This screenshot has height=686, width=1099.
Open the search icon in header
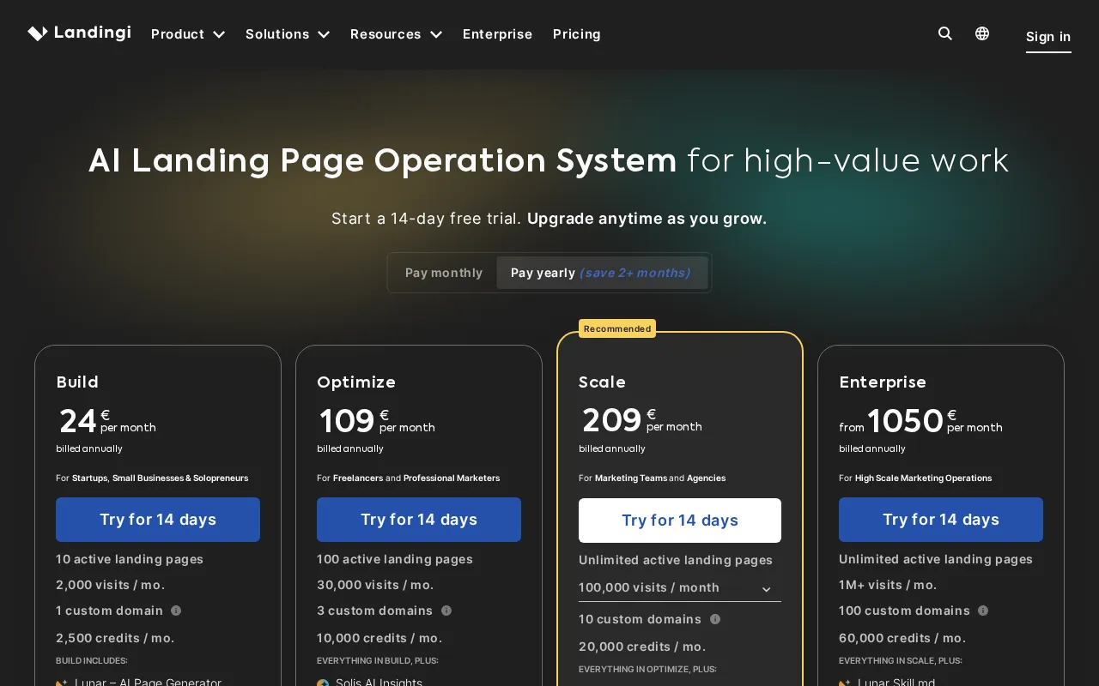(x=945, y=33)
